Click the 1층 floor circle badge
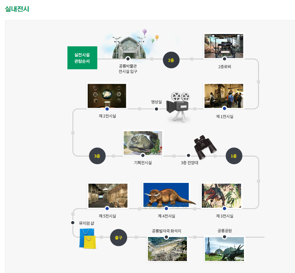295x273 pixels. 234,156
